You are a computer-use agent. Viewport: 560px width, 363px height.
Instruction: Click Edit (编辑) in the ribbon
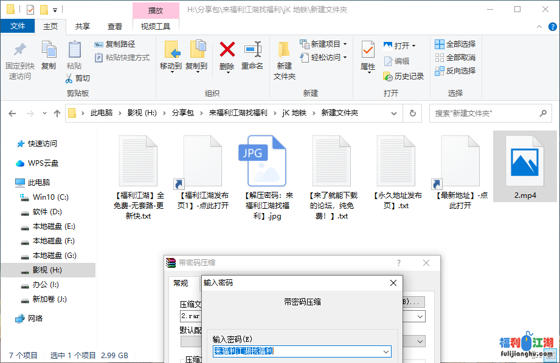397,61
